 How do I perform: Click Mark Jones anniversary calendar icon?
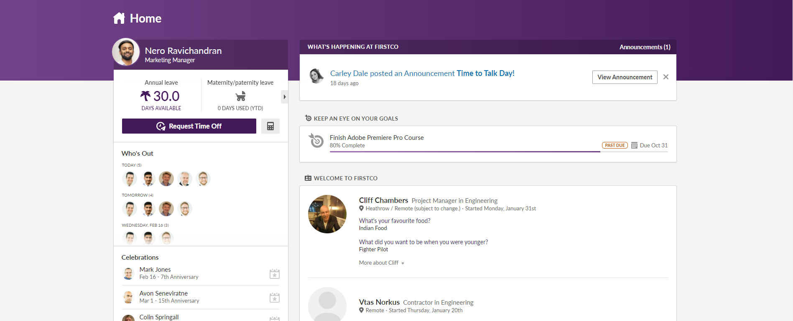(x=275, y=274)
